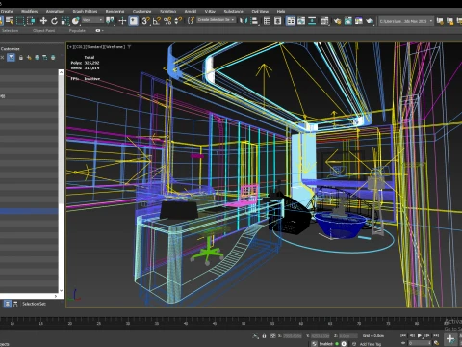
Task: Toggle the Window/Crossing selection icon
Action: pos(31,21)
